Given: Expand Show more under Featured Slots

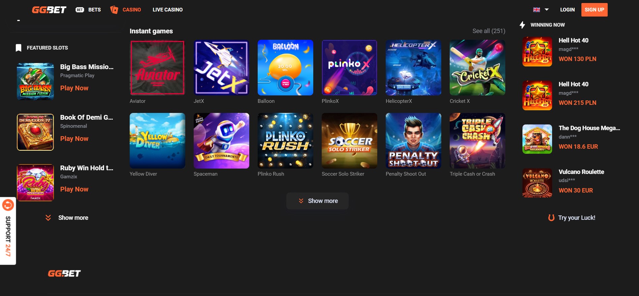Looking at the screenshot, I should tap(67, 218).
